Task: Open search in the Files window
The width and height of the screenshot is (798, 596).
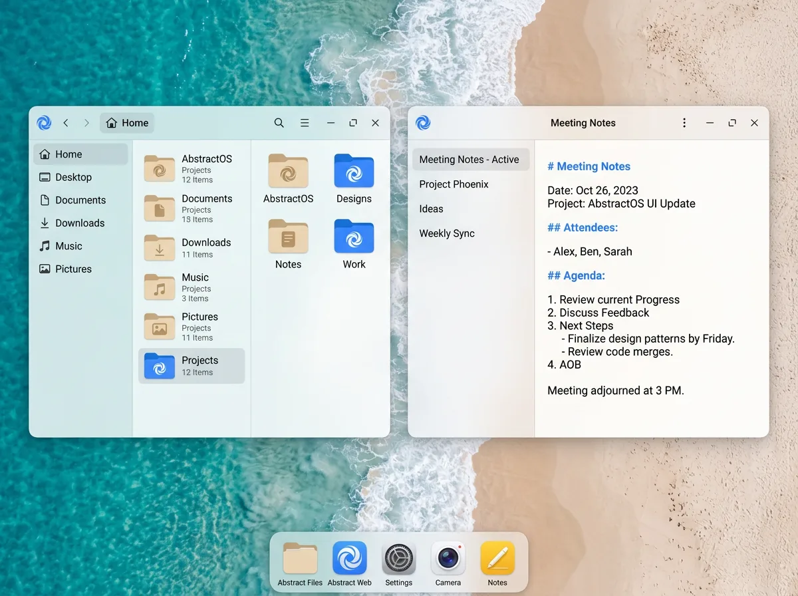Action: coord(279,123)
